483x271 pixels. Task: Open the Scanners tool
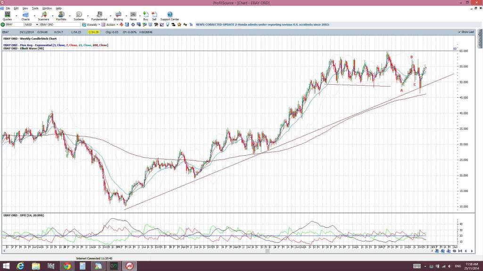tap(43, 16)
